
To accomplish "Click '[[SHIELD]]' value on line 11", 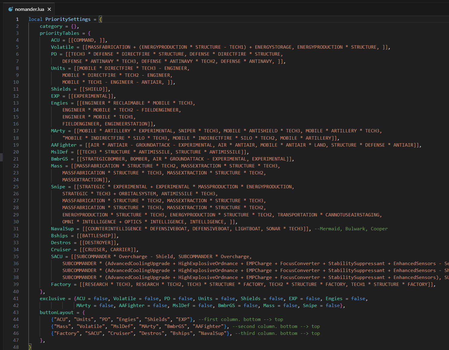I will point(93,89).
